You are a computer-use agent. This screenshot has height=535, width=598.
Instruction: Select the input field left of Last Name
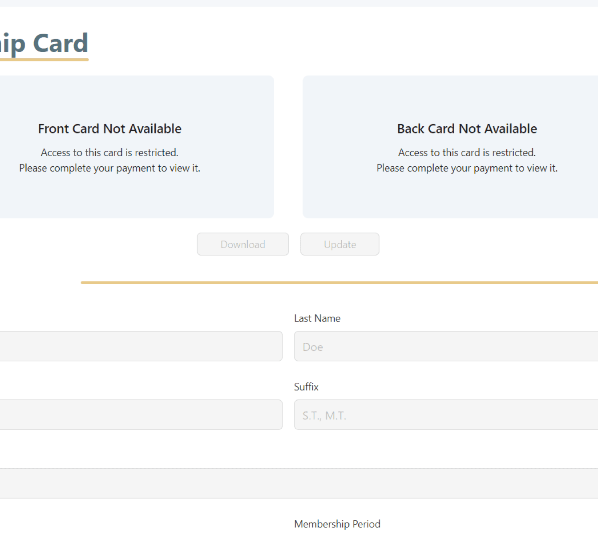tap(140, 346)
